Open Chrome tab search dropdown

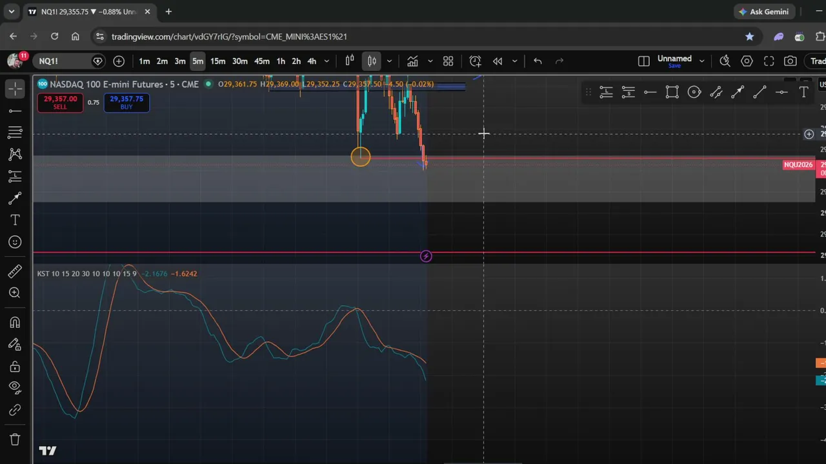tap(11, 12)
